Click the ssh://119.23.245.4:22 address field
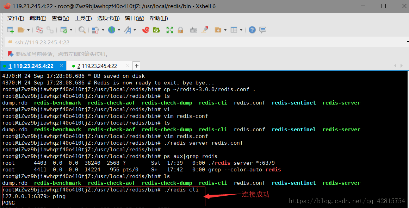Image resolution: width=409 pixels, height=208 pixels. pos(206,42)
